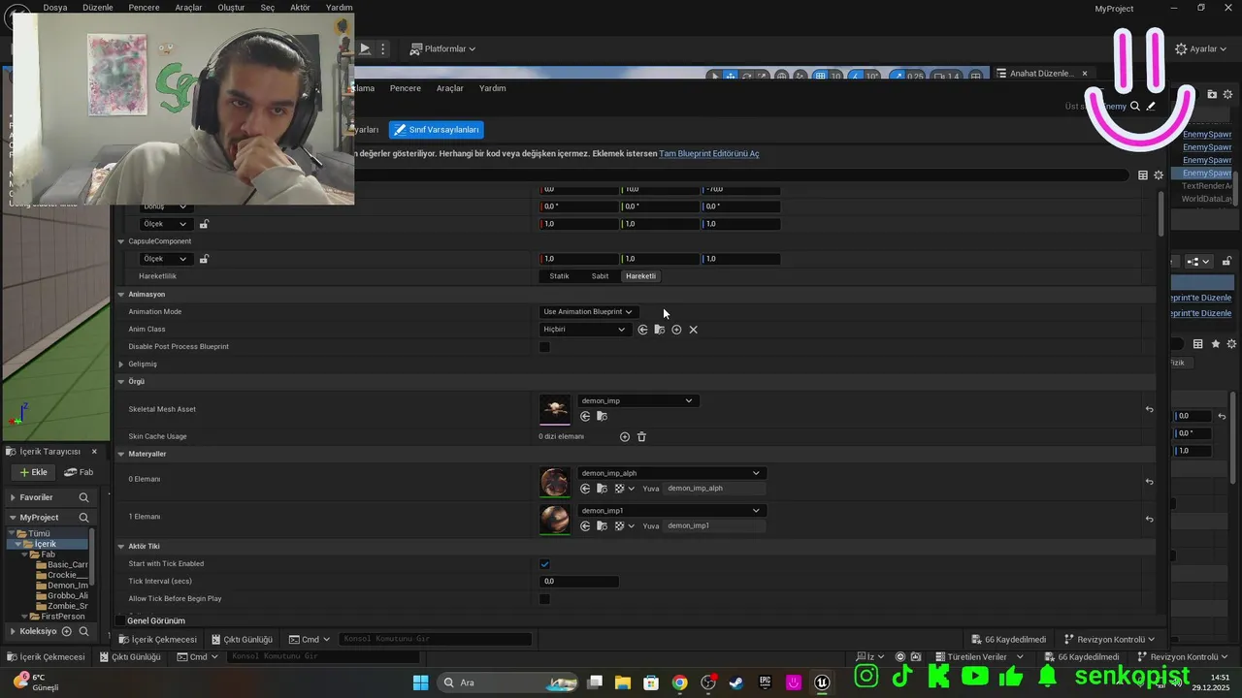This screenshot has height=698, width=1242.
Task: Open Epic Games launcher taskbar icon
Action: pos(765,682)
